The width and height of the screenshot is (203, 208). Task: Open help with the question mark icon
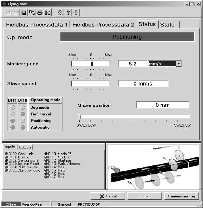click(68, 13)
